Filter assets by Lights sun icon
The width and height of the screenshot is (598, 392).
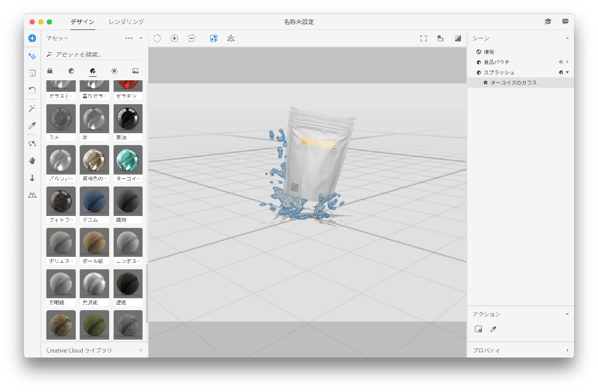click(114, 71)
